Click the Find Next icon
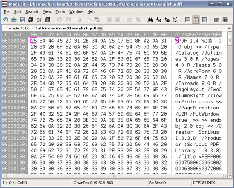 [x=159, y=20]
